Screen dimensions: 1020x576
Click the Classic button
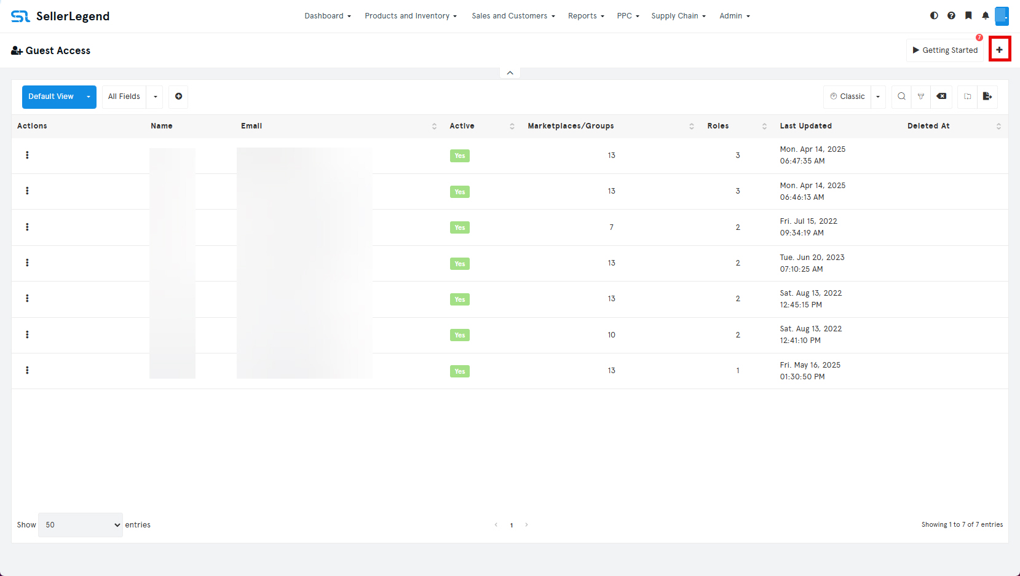847,97
